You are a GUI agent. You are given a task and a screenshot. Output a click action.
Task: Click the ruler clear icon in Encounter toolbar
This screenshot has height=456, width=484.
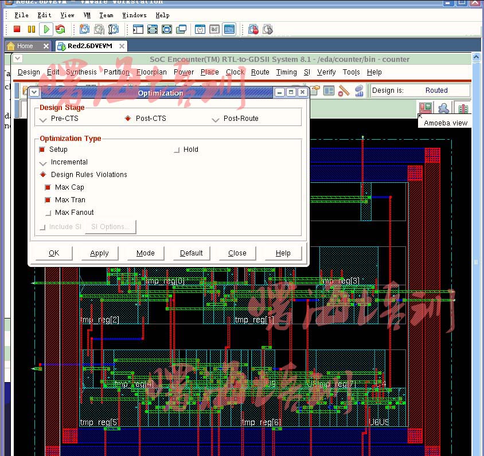coord(344,91)
